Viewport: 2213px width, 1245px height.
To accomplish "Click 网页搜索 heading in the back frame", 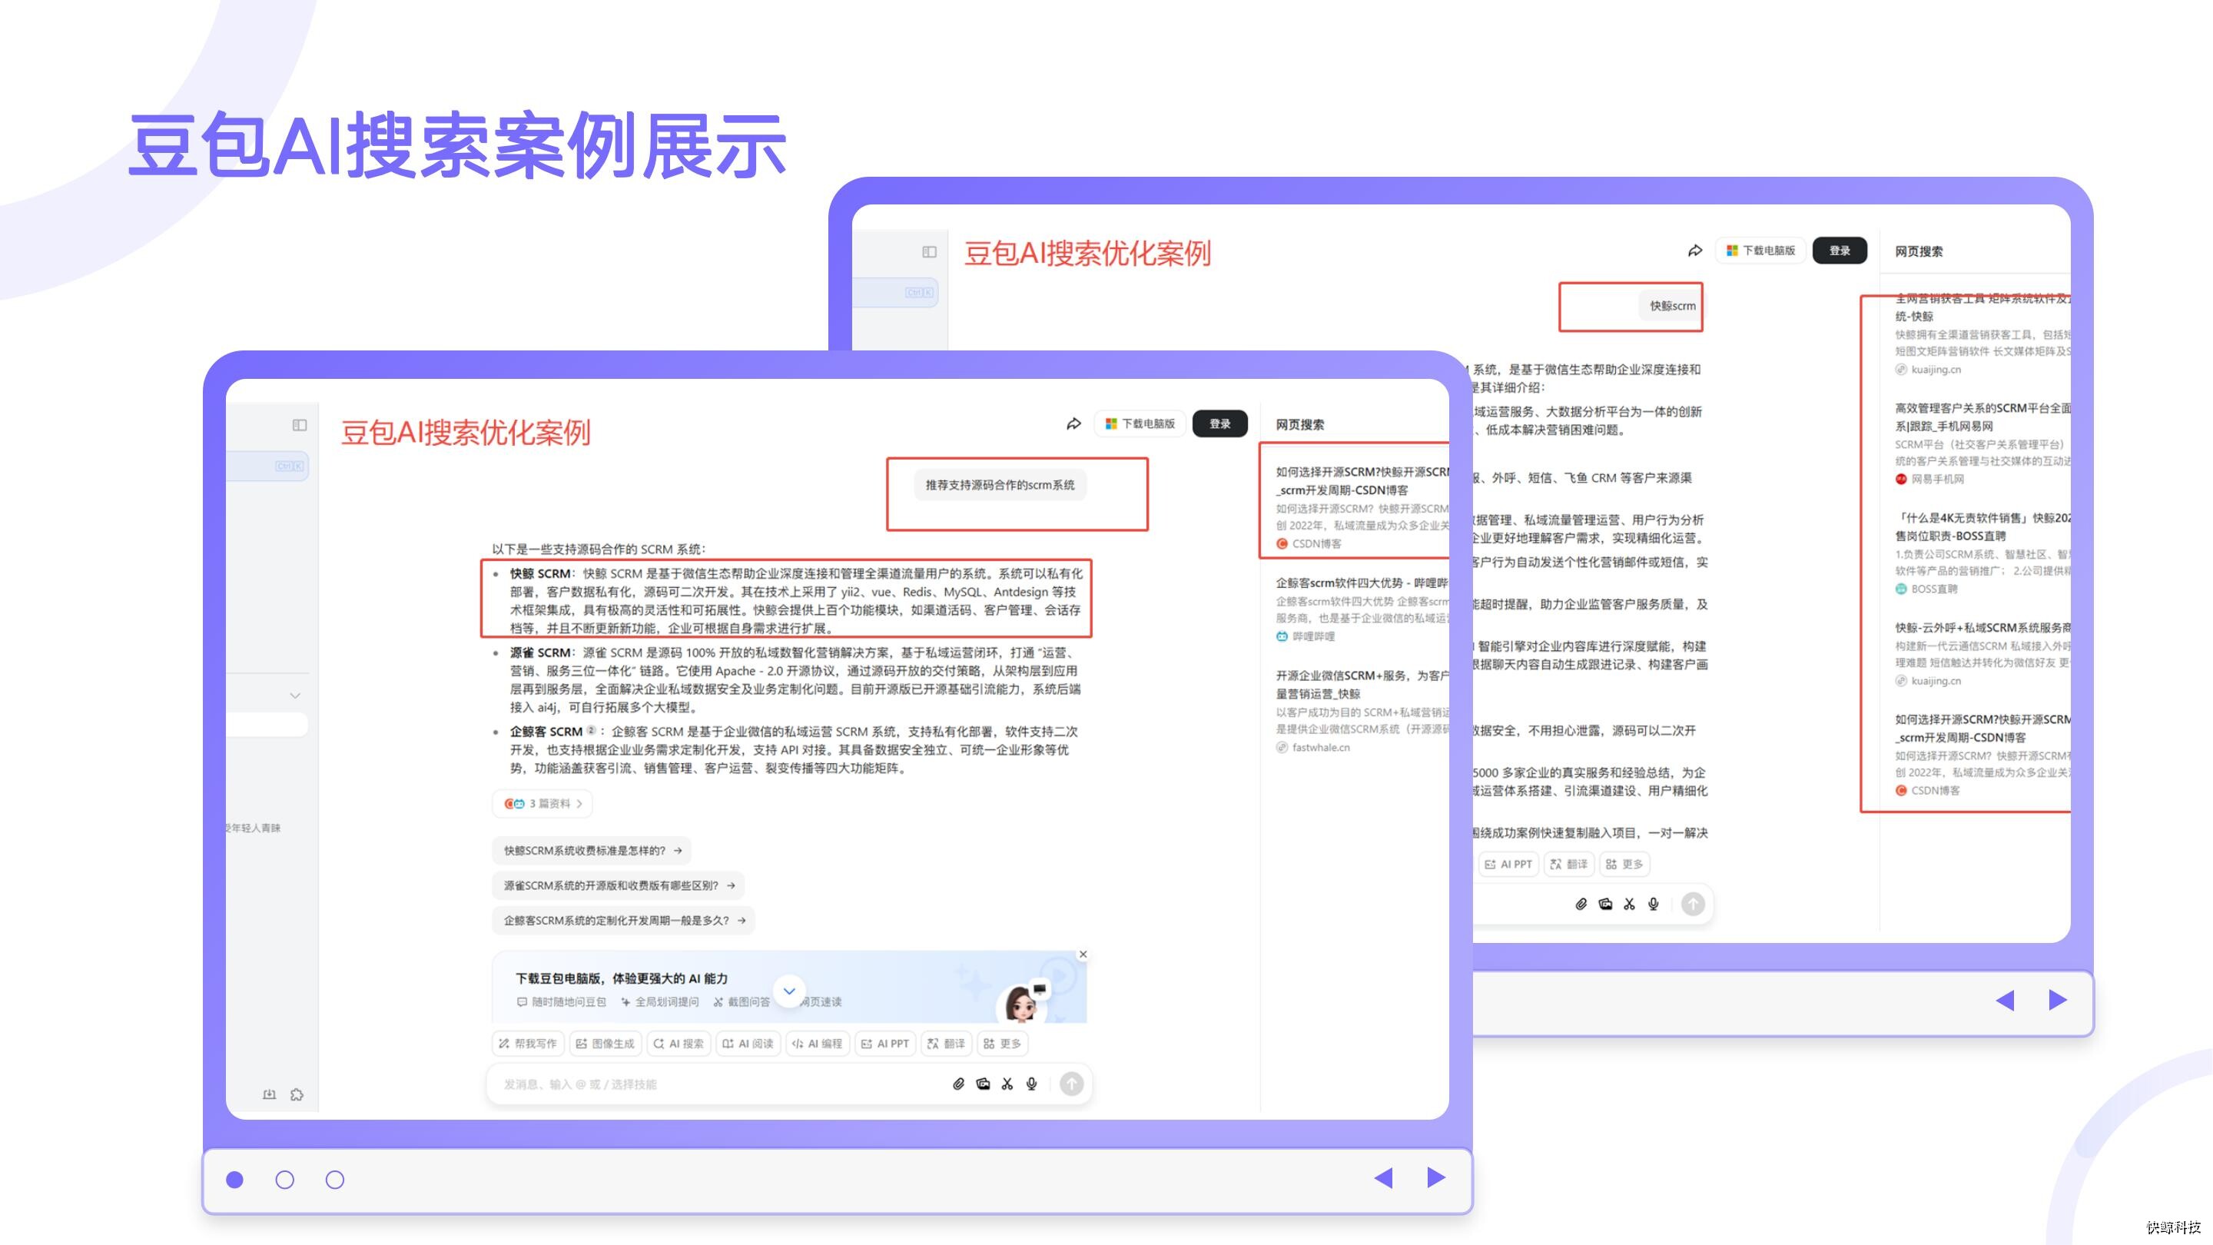I will tap(1919, 251).
